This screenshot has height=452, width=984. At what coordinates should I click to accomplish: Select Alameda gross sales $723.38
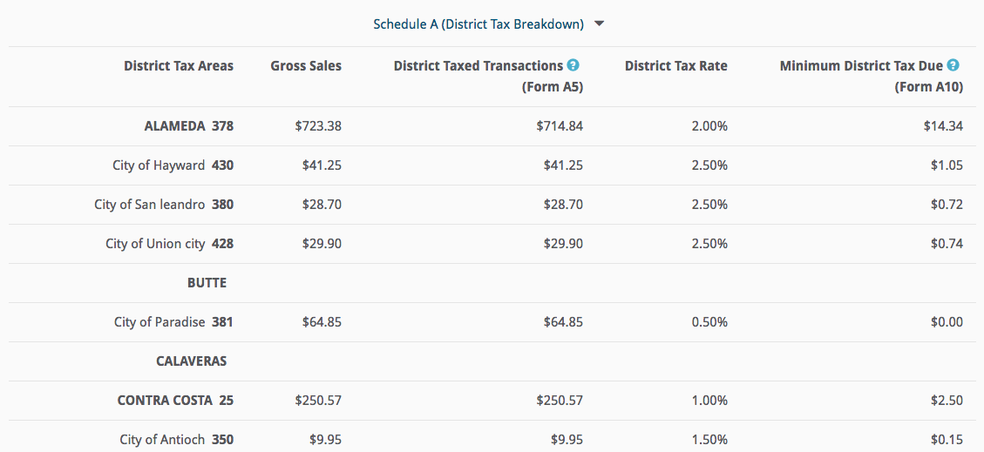[x=318, y=126]
